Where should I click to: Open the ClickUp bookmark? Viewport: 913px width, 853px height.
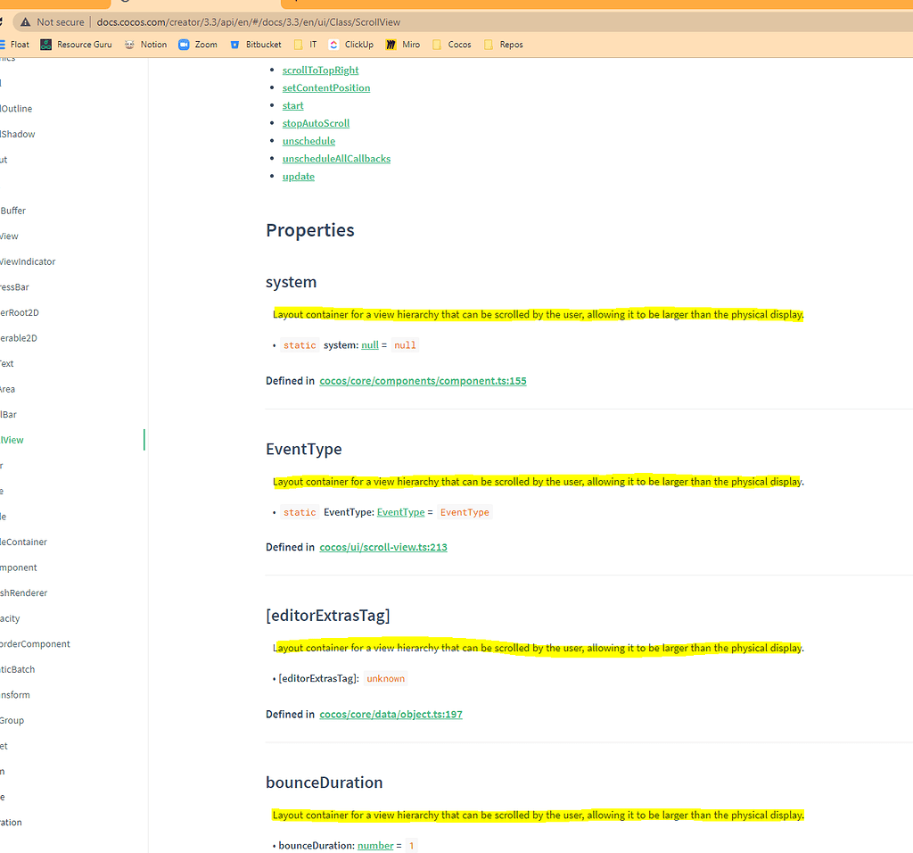pyautogui.click(x=351, y=45)
